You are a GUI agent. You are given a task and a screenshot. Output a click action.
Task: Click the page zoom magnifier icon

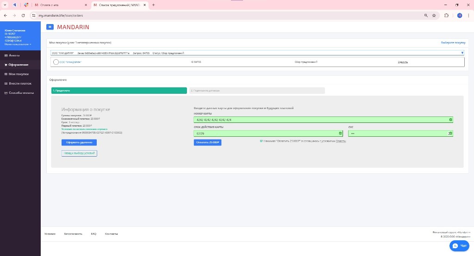pyautogui.click(x=425, y=15)
